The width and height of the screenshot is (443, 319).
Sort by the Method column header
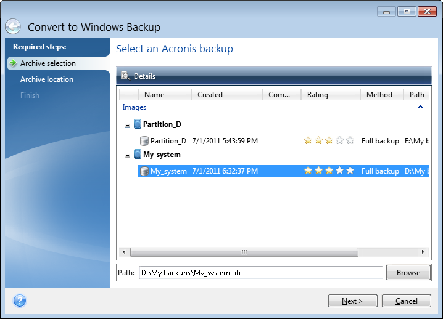pos(382,94)
